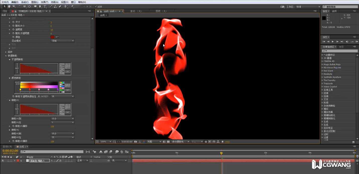Open the 合成(C) menu
The width and height of the screenshot is (359, 174).
25,2
